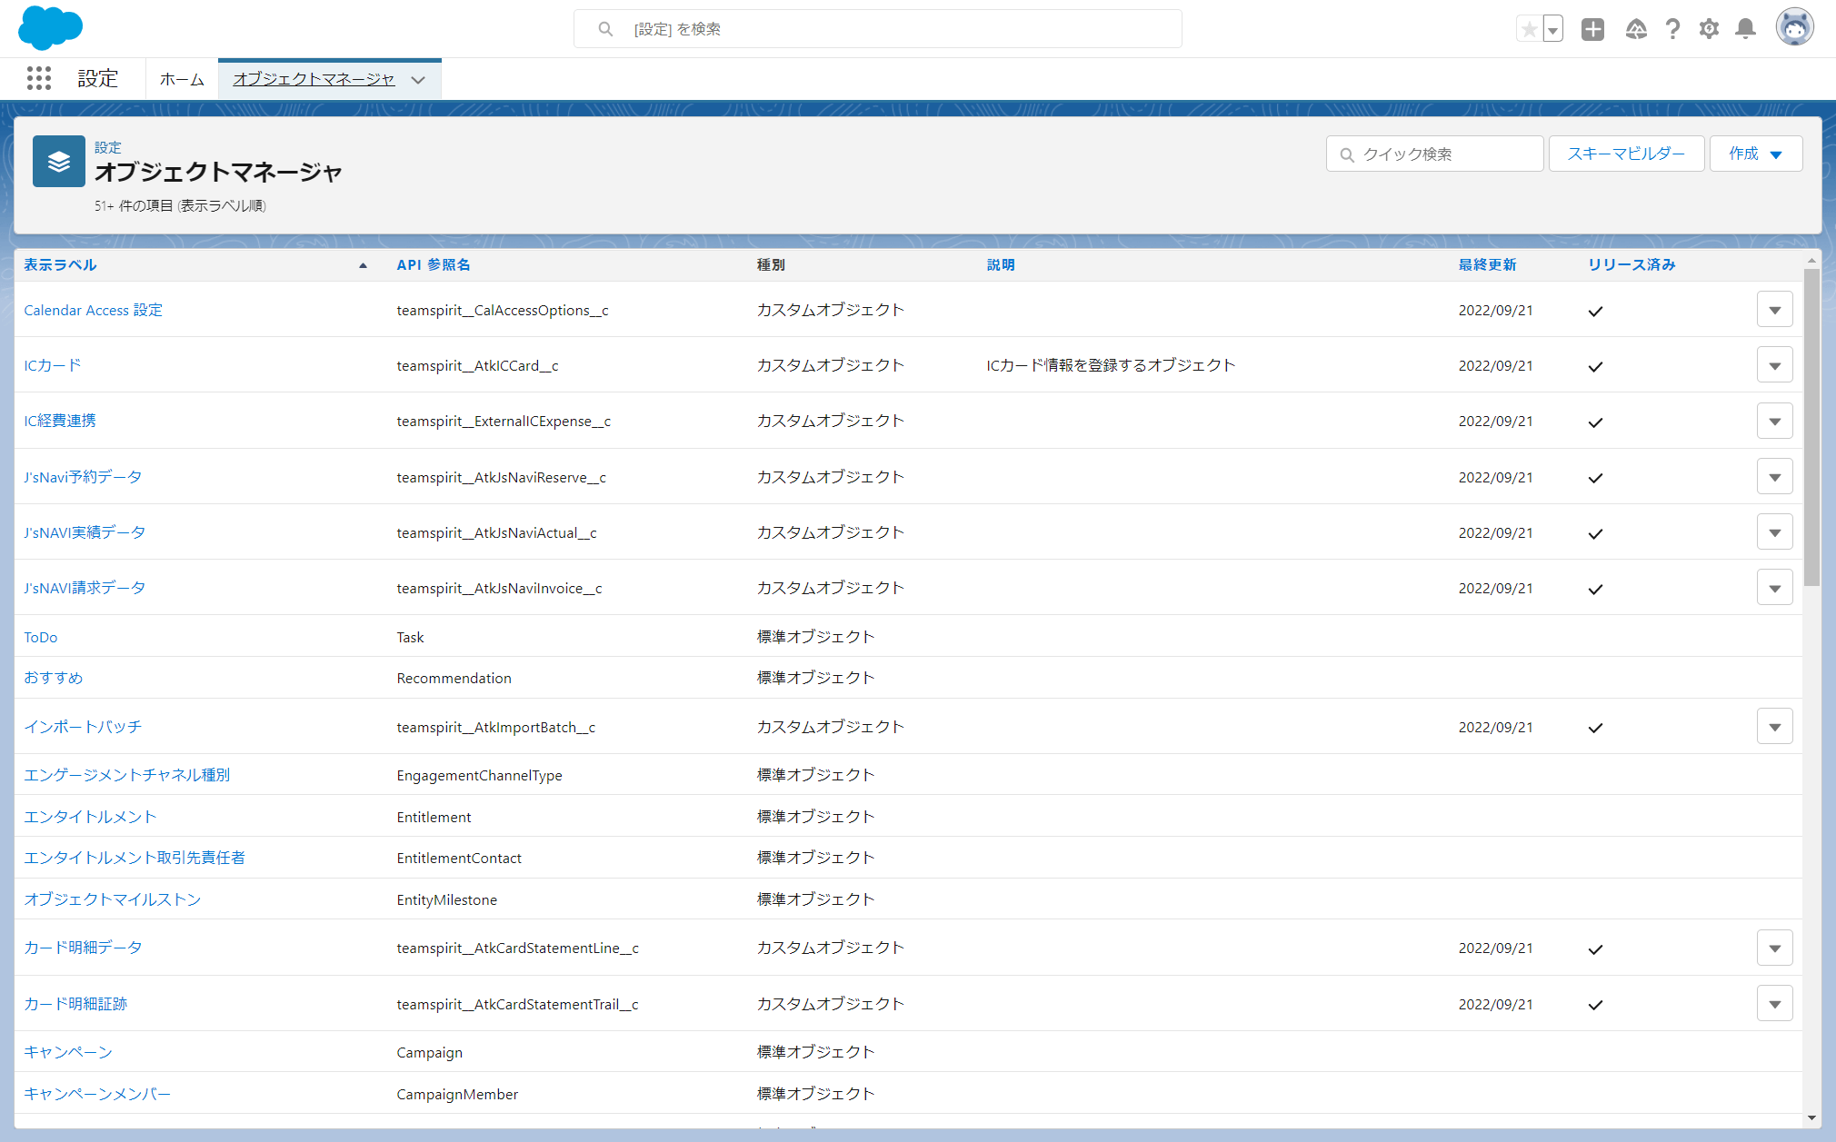Open row actions menu for ICカード

1774,366
